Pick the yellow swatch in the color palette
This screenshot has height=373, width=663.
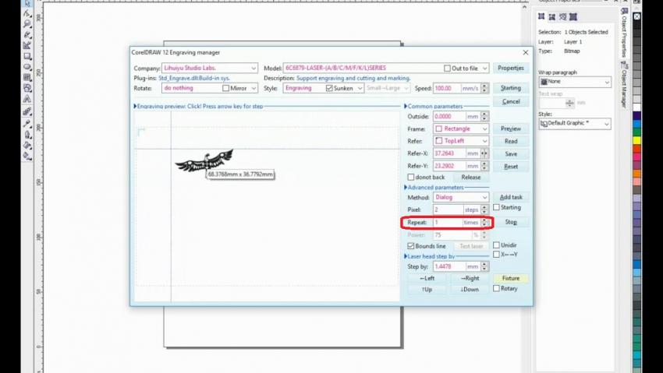tap(636, 141)
